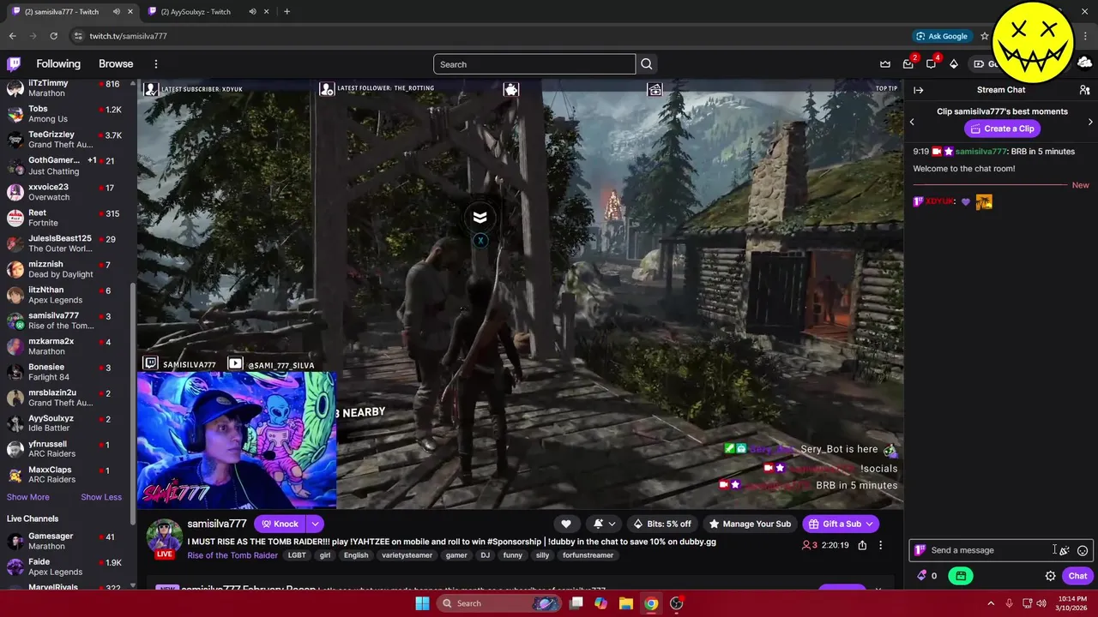Open xxvoice23 Overwatch channel

pos(68,192)
